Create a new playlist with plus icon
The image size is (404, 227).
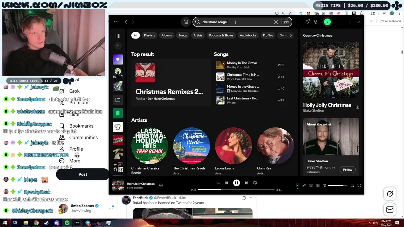[x=118, y=46]
